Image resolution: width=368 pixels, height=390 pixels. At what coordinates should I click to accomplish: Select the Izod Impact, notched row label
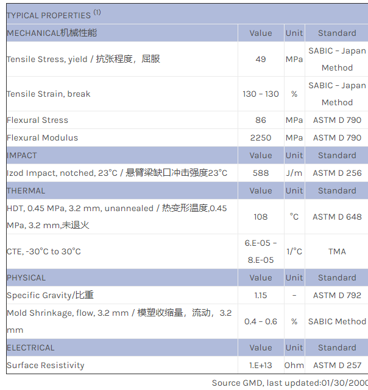click(x=117, y=173)
